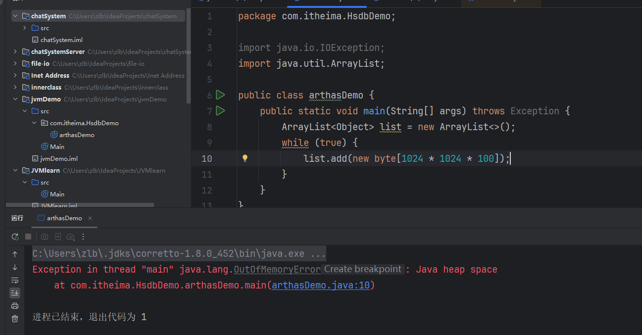Click the class name arthasDemo on line 6
The height and width of the screenshot is (335, 642).
(336, 95)
